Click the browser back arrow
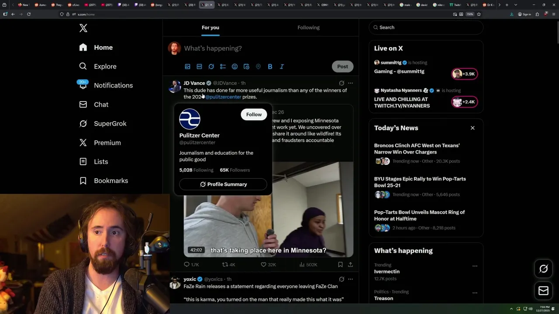The height and width of the screenshot is (314, 559). 13,14
